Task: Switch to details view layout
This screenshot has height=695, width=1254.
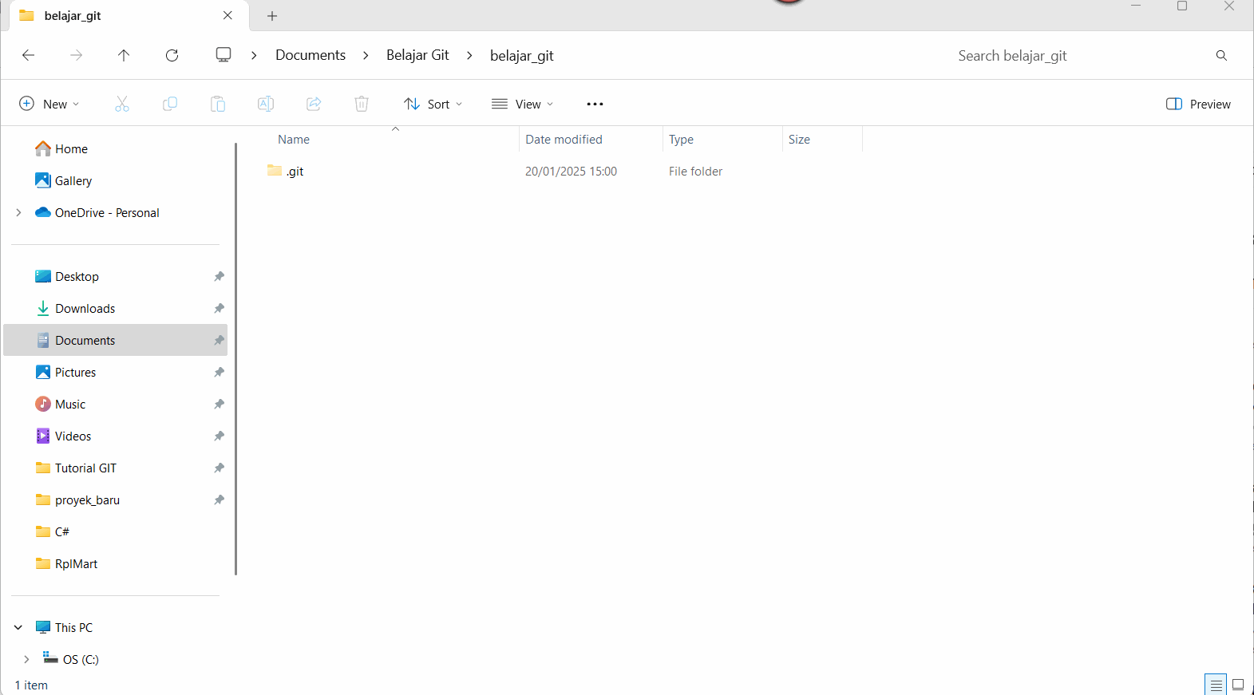Action: [1216, 685]
